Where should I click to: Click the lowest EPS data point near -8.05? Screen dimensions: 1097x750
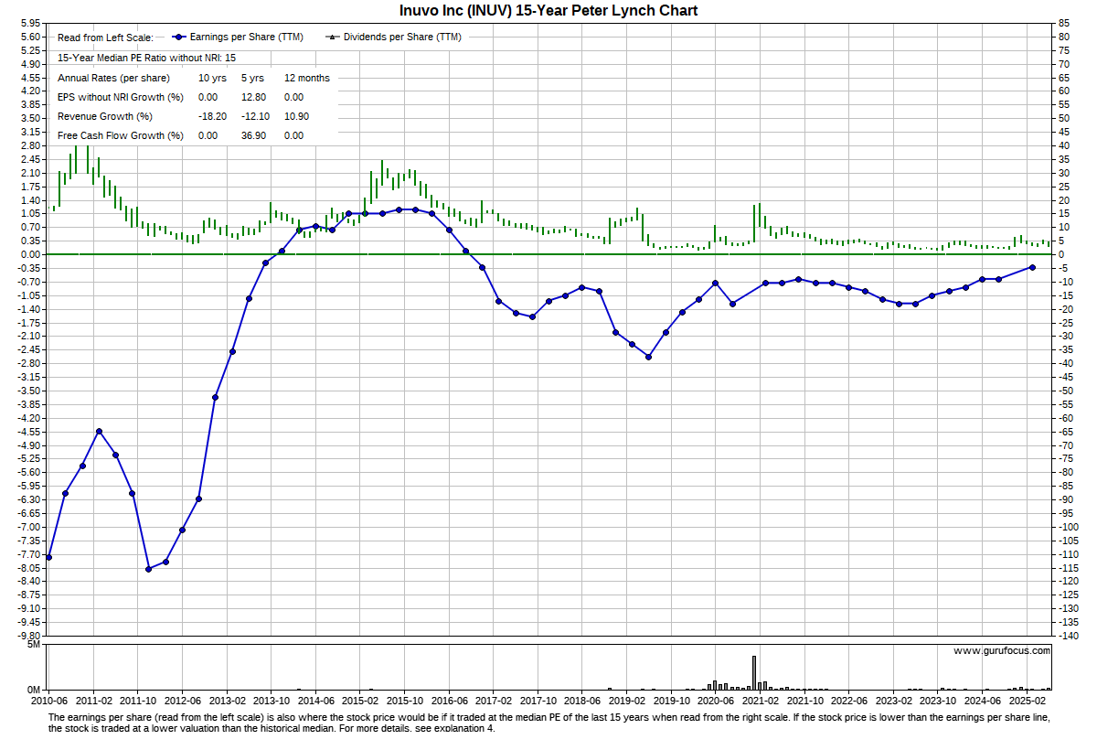point(149,569)
